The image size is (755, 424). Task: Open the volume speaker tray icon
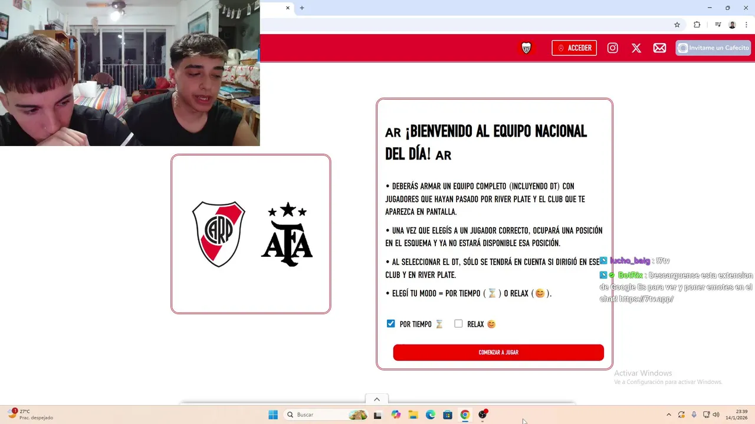pos(716,415)
